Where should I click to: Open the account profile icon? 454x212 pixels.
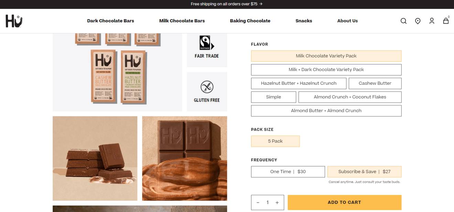432,21
